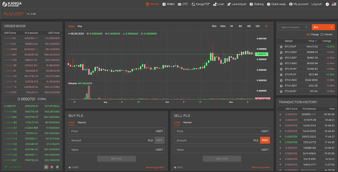Select Limit tab in Sell PLS
The height and width of the screenshot is (172, 338).
click(177, 122)
